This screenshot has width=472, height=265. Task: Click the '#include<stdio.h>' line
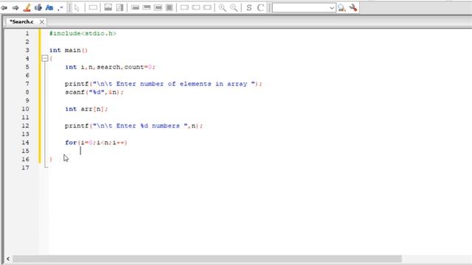point(83,33)
